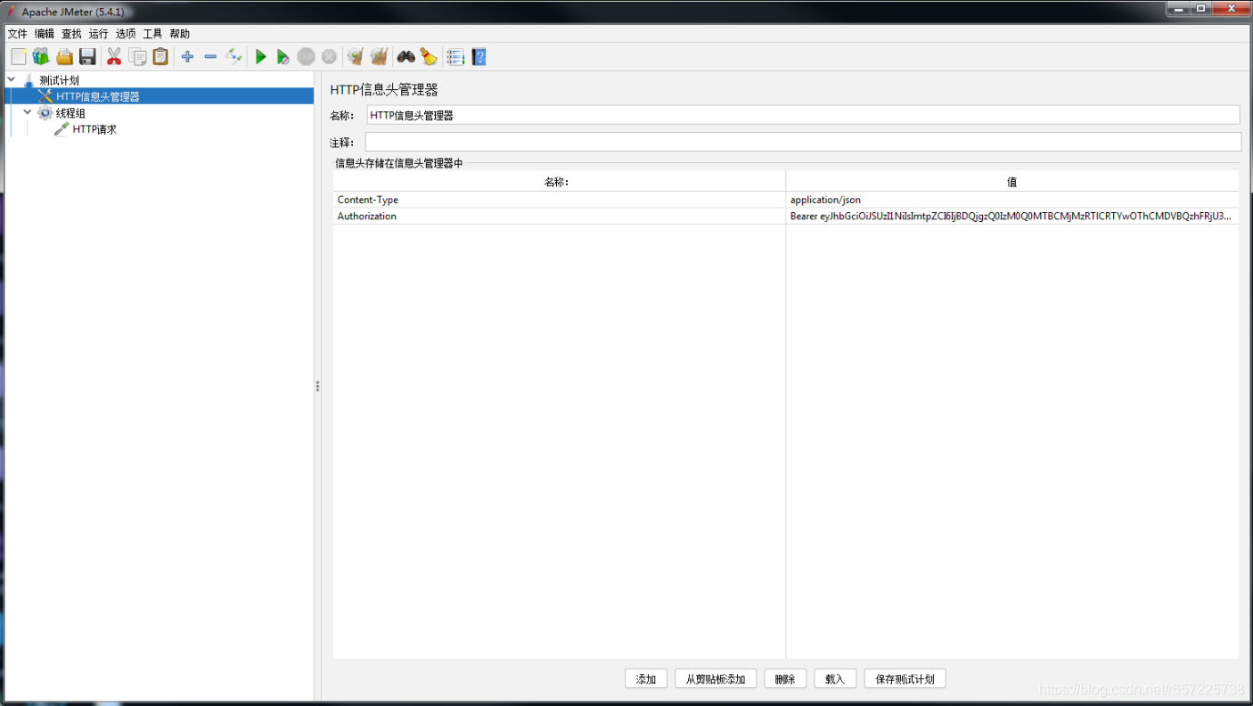Open the Function Helper list icon

pyautogui.click(x=455, y=57)
